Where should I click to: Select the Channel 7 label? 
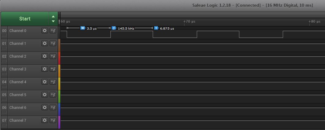[18, 121]
